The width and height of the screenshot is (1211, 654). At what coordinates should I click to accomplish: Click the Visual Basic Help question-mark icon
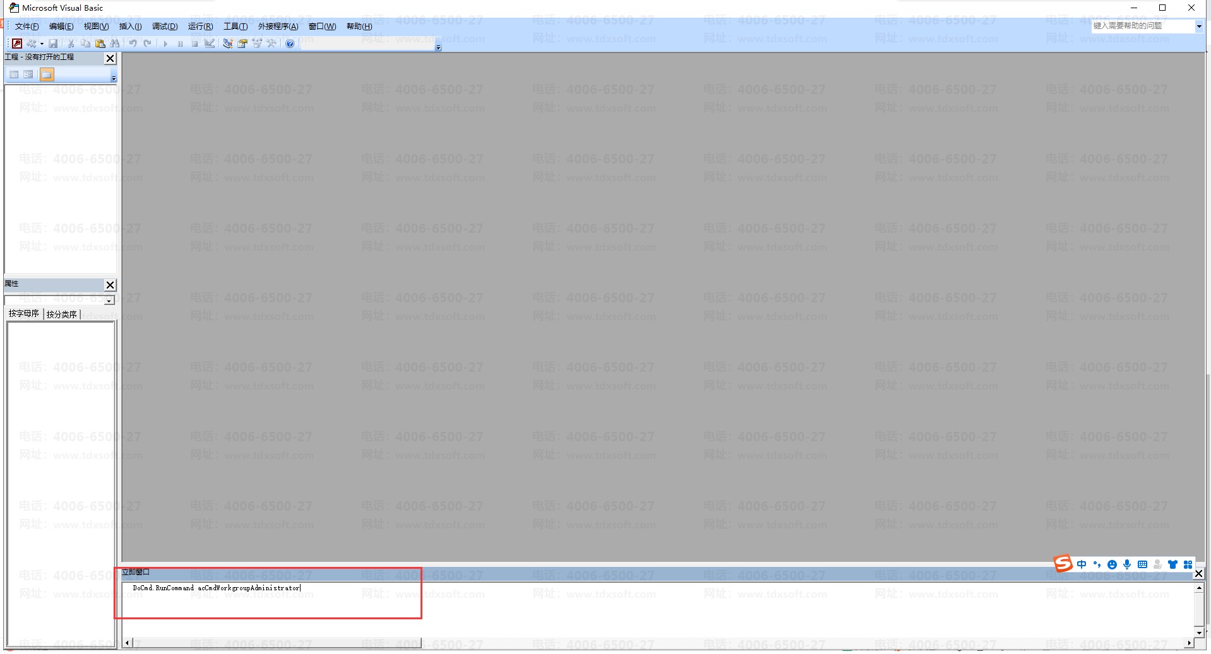tap(290, 44)
